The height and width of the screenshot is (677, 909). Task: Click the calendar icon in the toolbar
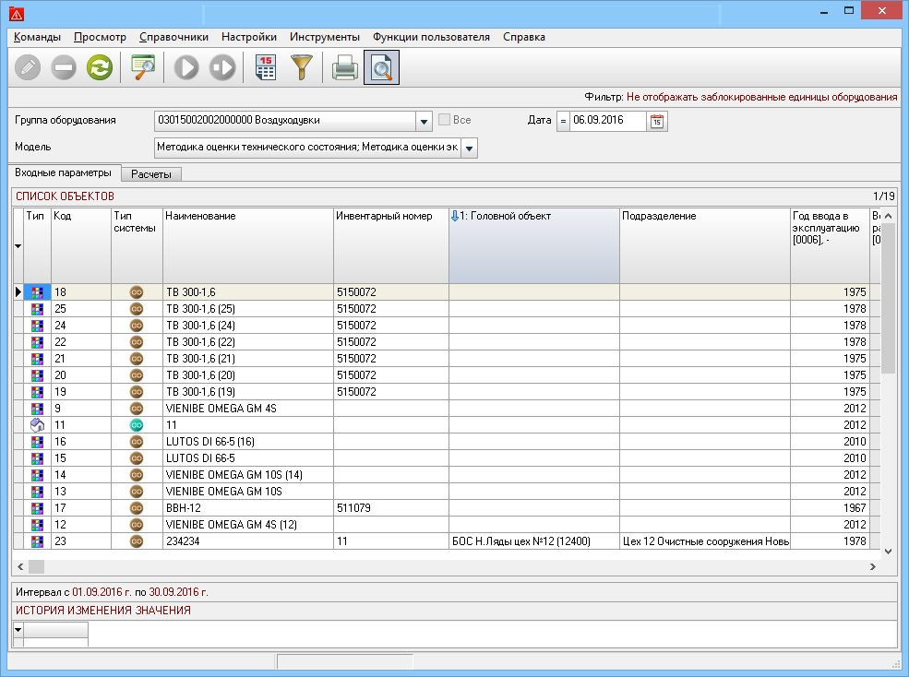click(266, 67)
